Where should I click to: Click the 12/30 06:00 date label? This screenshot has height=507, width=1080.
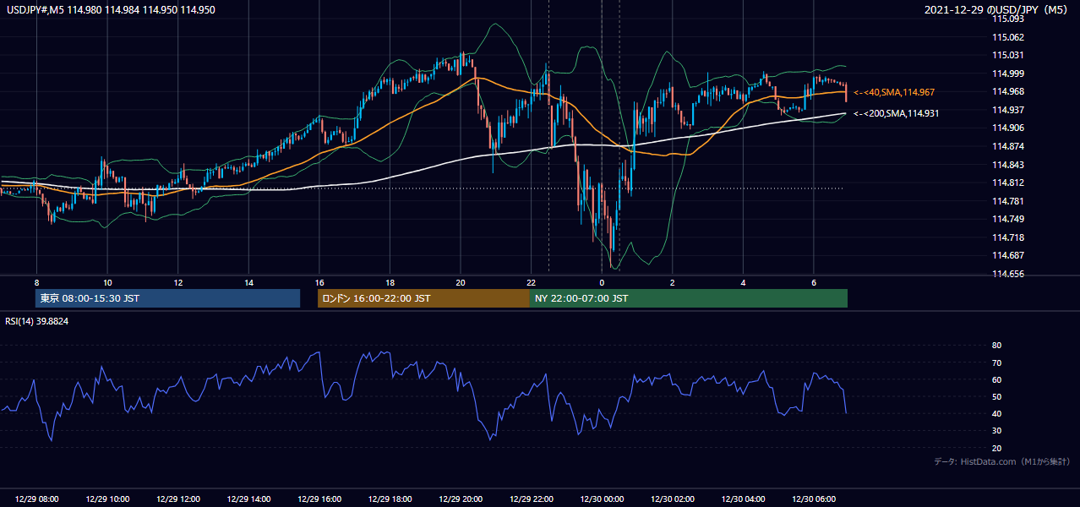[x=814, y=499]
